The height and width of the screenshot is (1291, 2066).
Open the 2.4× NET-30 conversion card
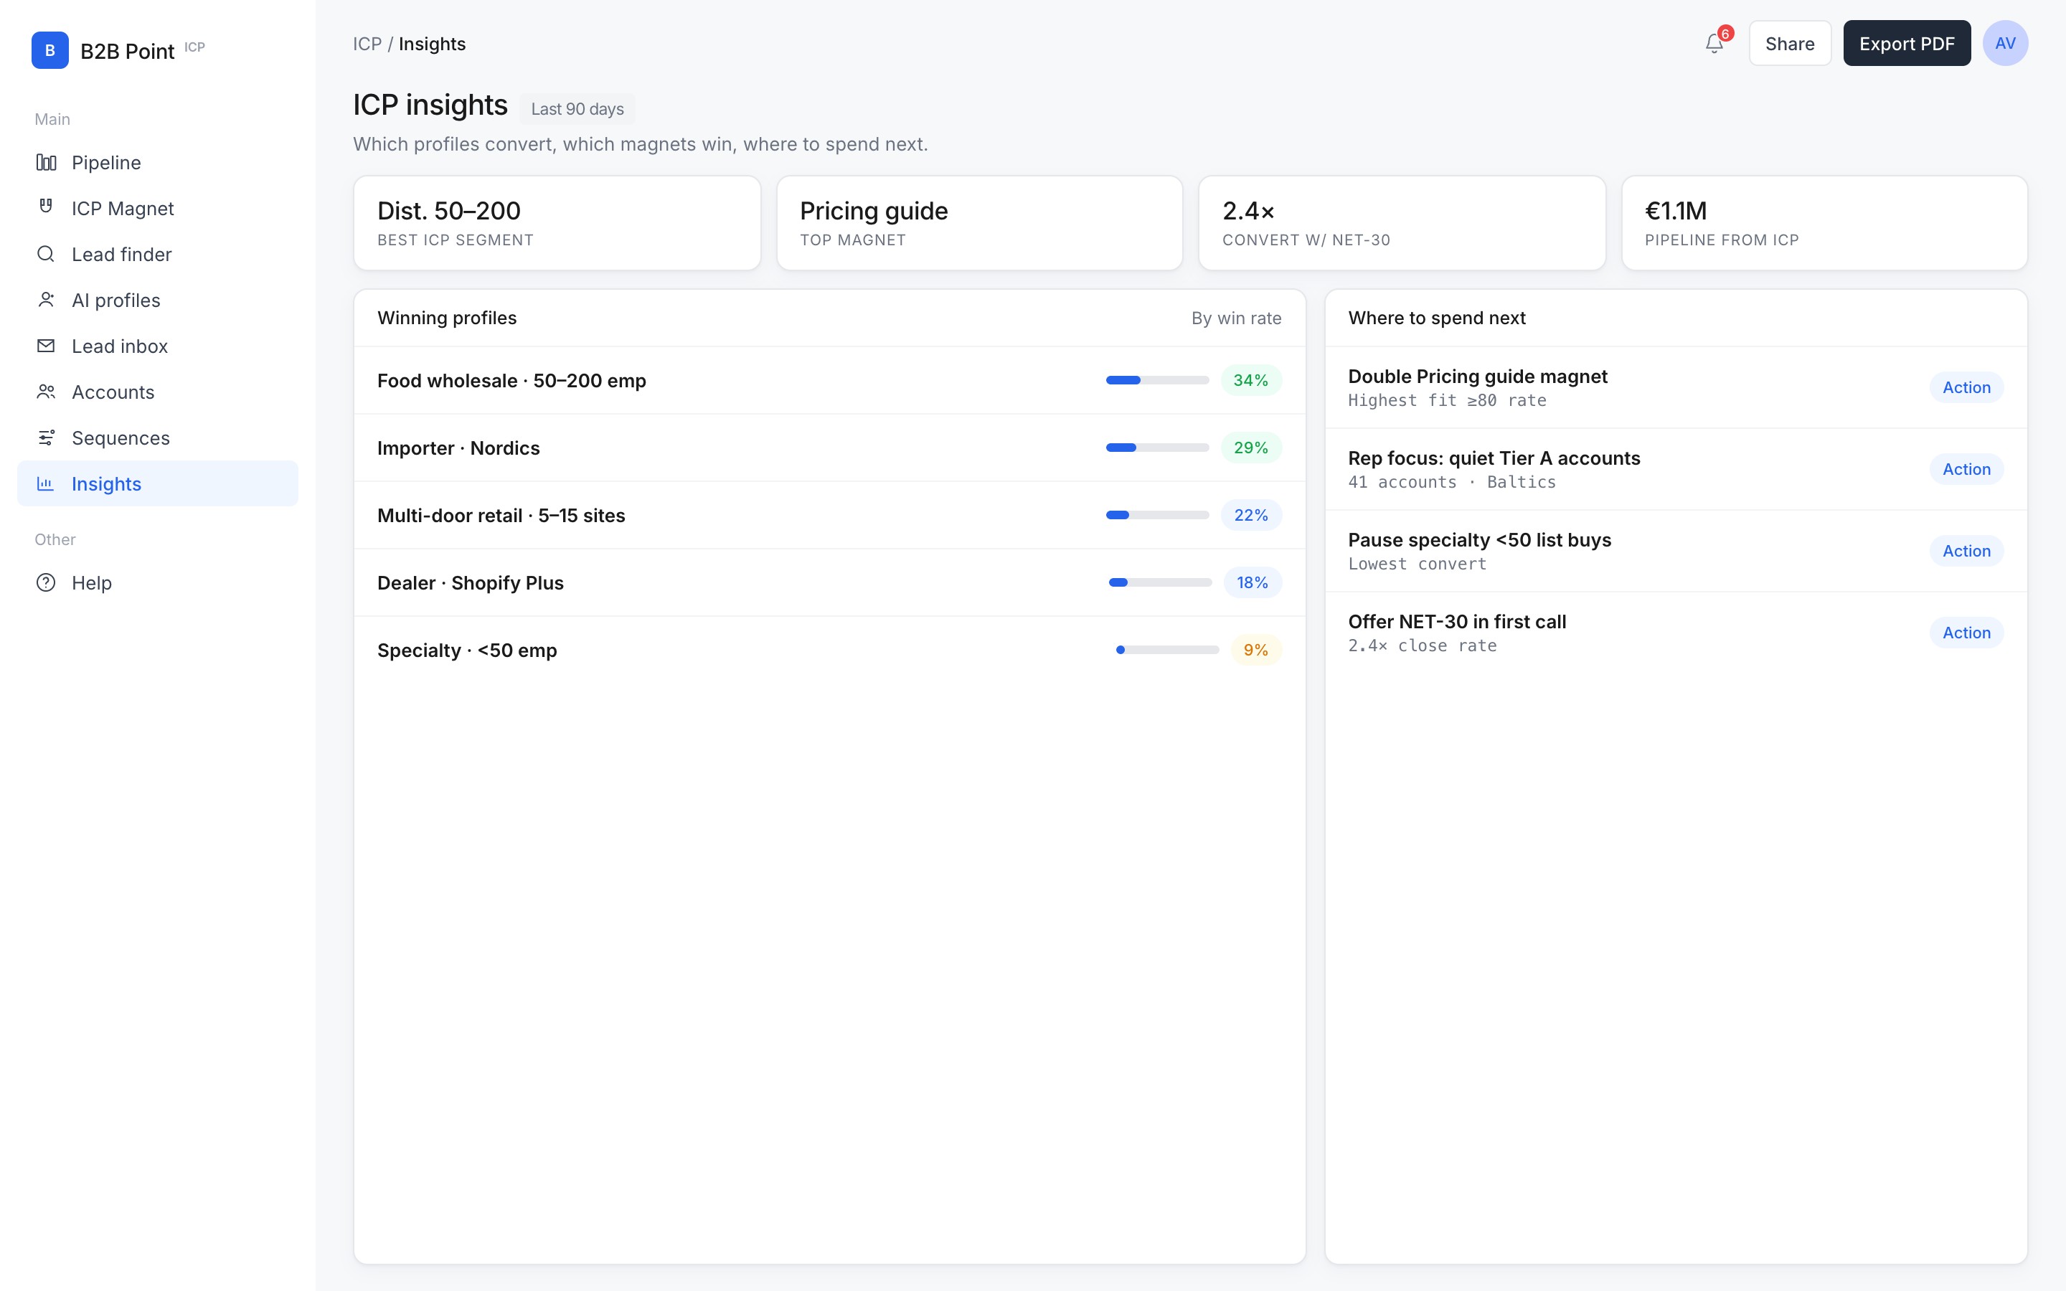click(x=1402, y=223)
